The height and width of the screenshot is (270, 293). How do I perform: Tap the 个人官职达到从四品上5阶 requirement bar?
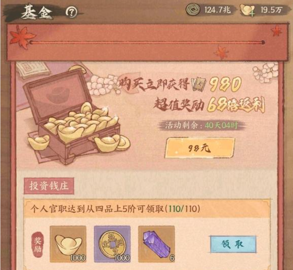(147, 209)
